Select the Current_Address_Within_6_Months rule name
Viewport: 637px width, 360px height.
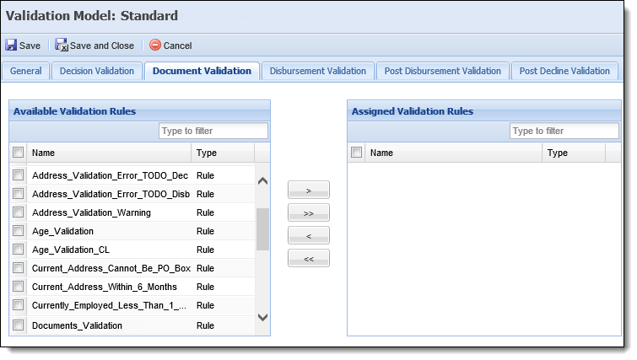click(105, 287)
